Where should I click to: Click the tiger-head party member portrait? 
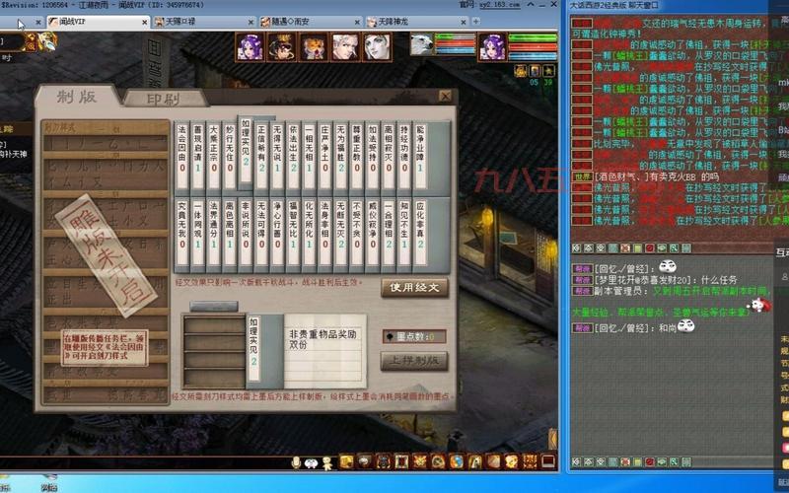(x=314, y=47)
